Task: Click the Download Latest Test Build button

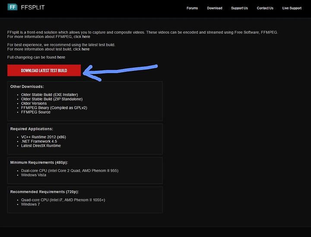Action: click(44, 70)
